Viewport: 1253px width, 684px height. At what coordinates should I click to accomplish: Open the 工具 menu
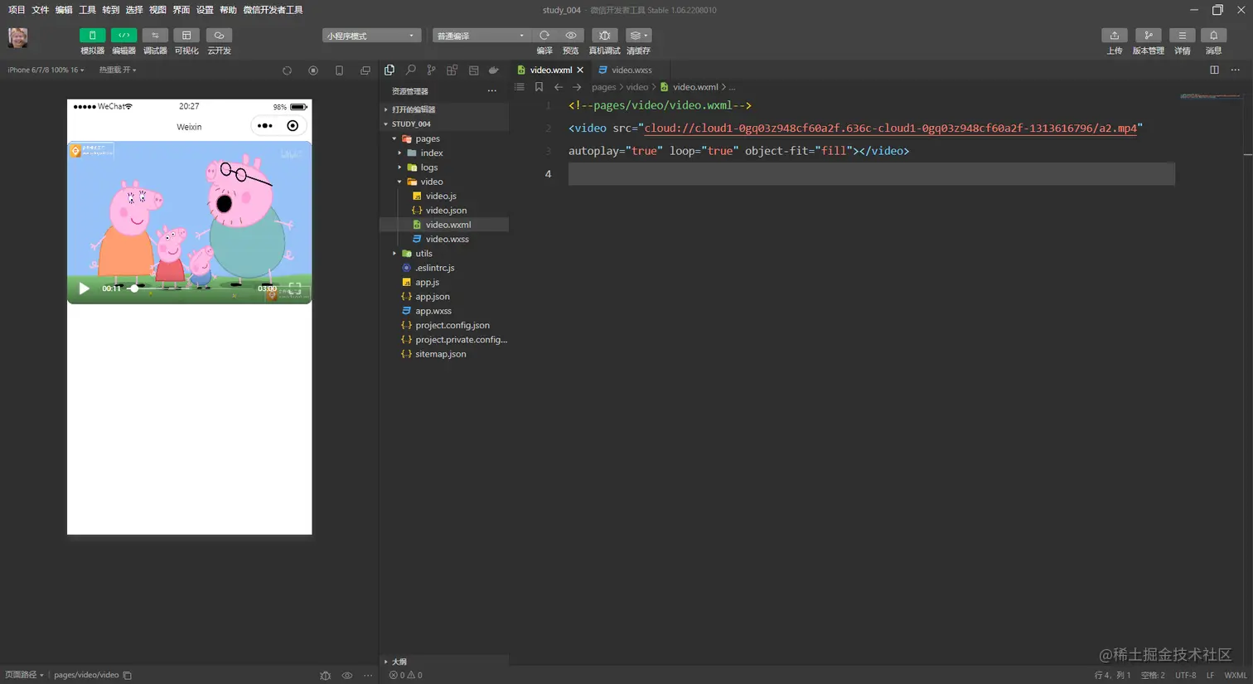point(87,10)
